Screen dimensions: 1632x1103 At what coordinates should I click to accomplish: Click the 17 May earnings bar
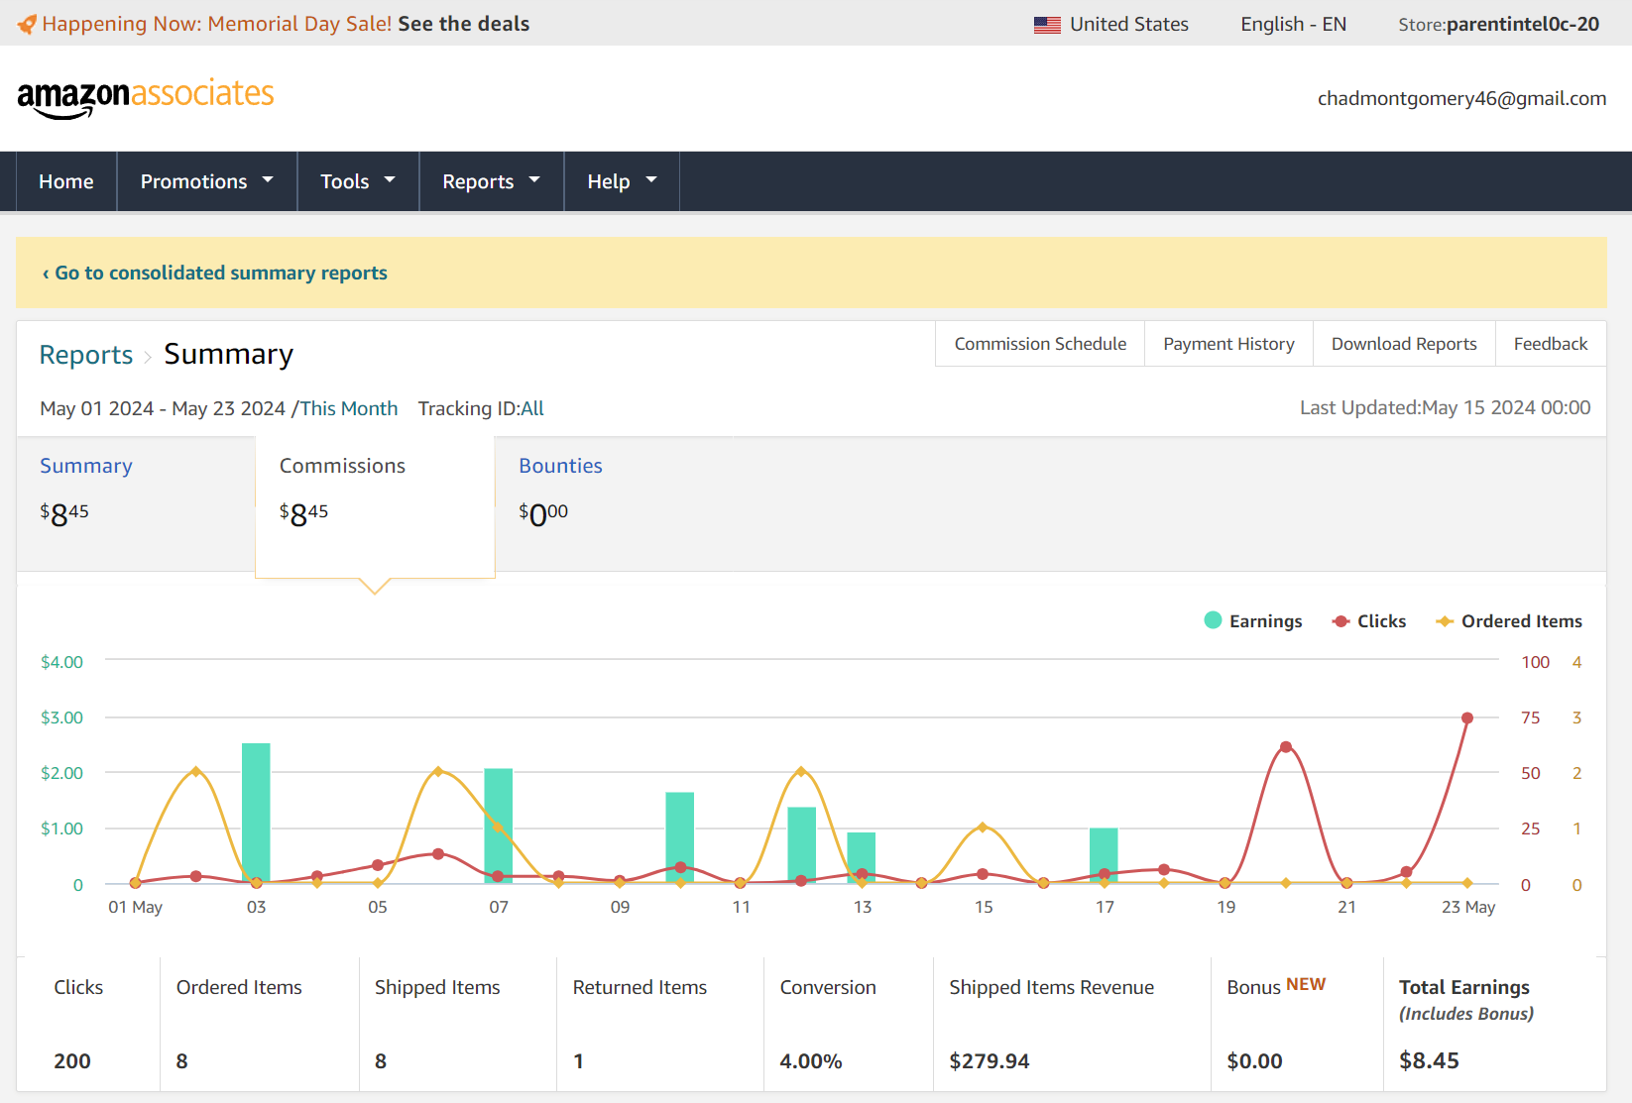tap(1104, 855)
